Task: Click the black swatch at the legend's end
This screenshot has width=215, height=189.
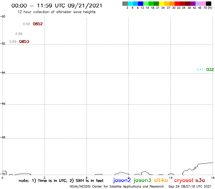Action: coord(209,3)
